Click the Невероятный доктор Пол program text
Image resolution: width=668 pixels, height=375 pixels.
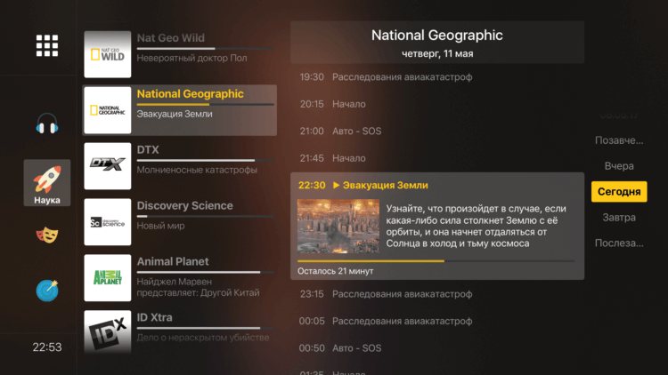click(x=191, y=58)
